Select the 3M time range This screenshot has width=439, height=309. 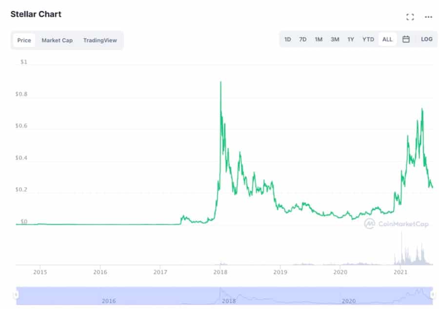coord(335,39)
